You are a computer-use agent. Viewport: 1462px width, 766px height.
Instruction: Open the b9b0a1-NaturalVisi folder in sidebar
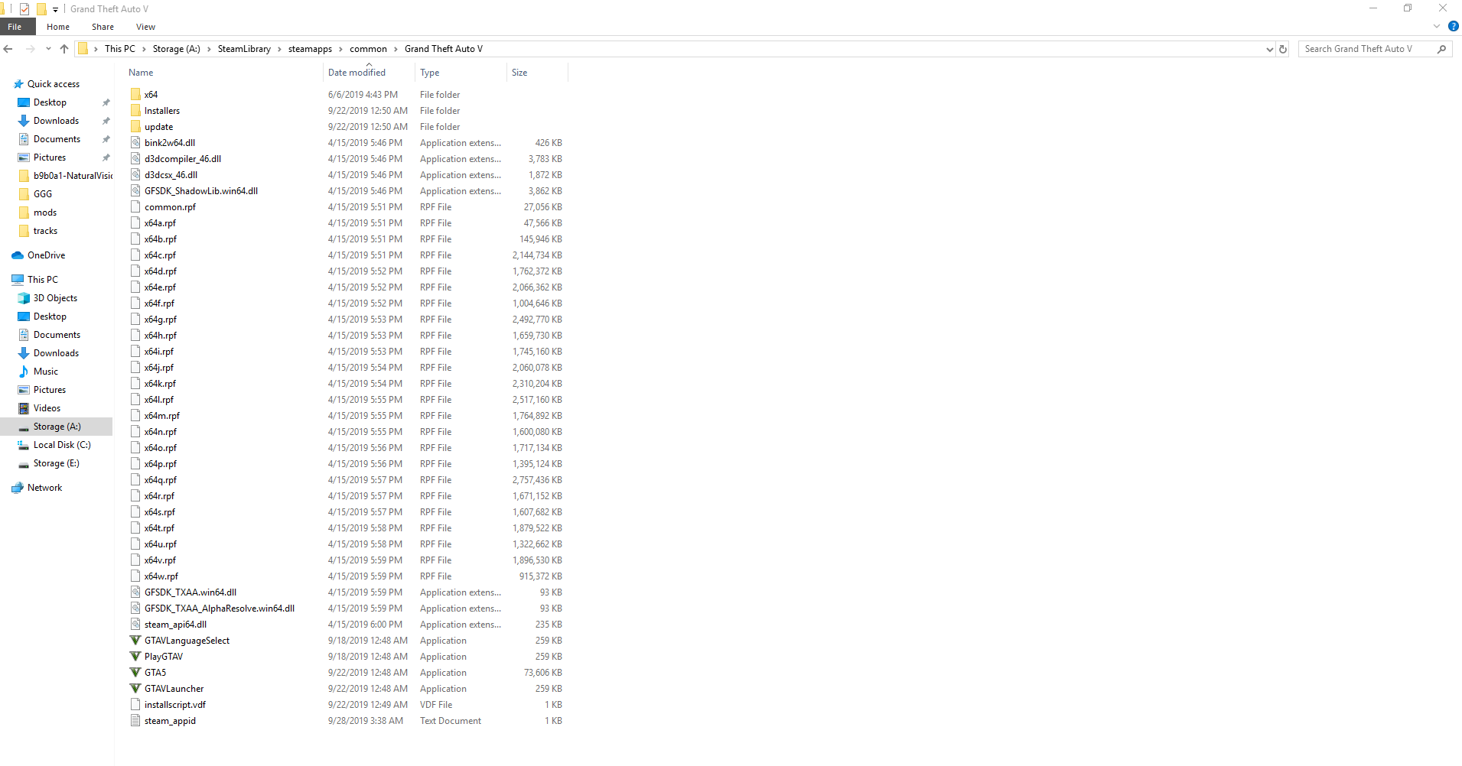(73, 176)
